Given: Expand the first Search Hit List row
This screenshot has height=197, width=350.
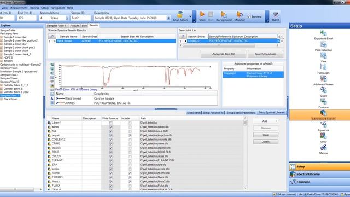Looking at the screenshot, I should pyautogui.click(x=185, y=41).
